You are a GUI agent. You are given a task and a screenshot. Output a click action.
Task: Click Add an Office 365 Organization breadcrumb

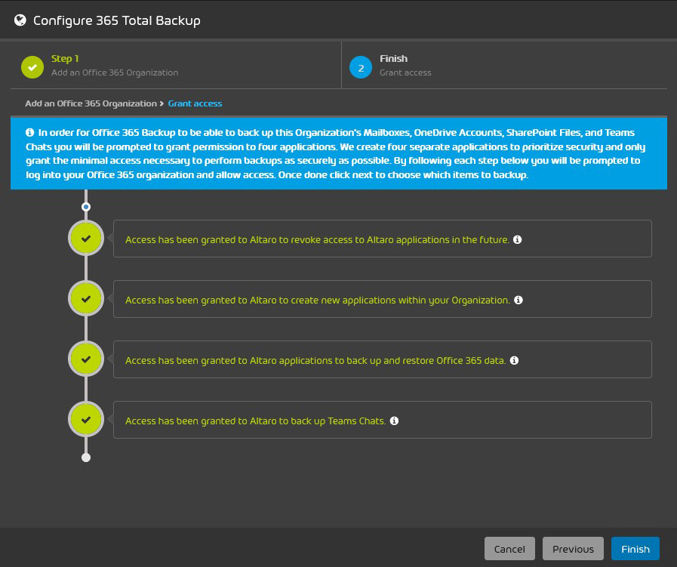(x=91, y=103)
